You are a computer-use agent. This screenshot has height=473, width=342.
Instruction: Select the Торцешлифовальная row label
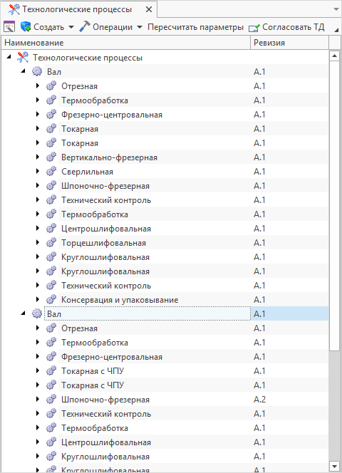tap(103, 243)
